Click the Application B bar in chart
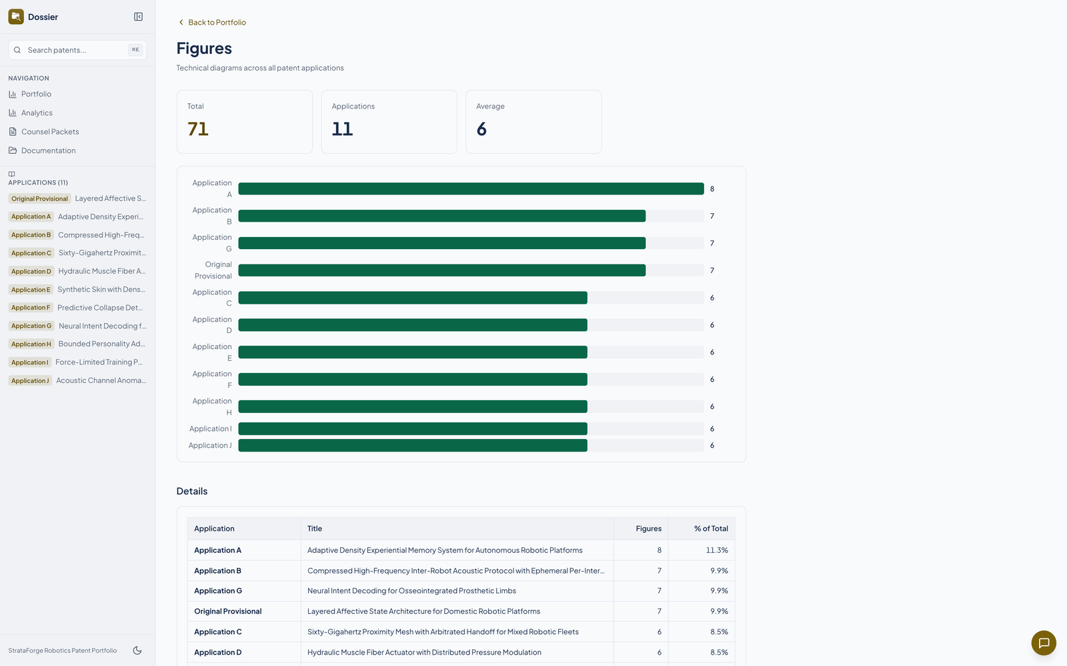The height and width of the screenshot is (666, 1067). (441, 216)
